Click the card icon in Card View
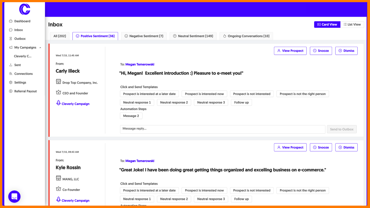This screenshot has height=208, width=370. pyautogui.click(x=319, y=24)
